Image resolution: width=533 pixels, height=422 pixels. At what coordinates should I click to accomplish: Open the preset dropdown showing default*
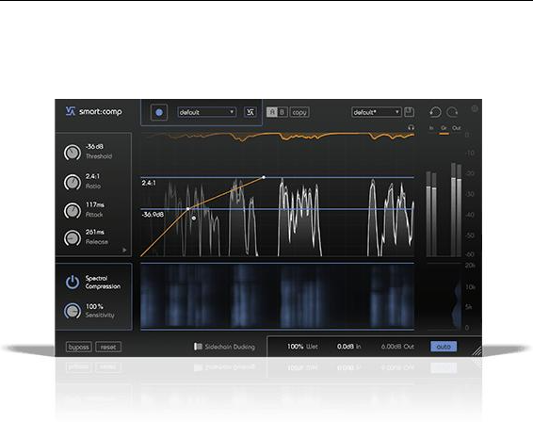click(x=377, y=112)
